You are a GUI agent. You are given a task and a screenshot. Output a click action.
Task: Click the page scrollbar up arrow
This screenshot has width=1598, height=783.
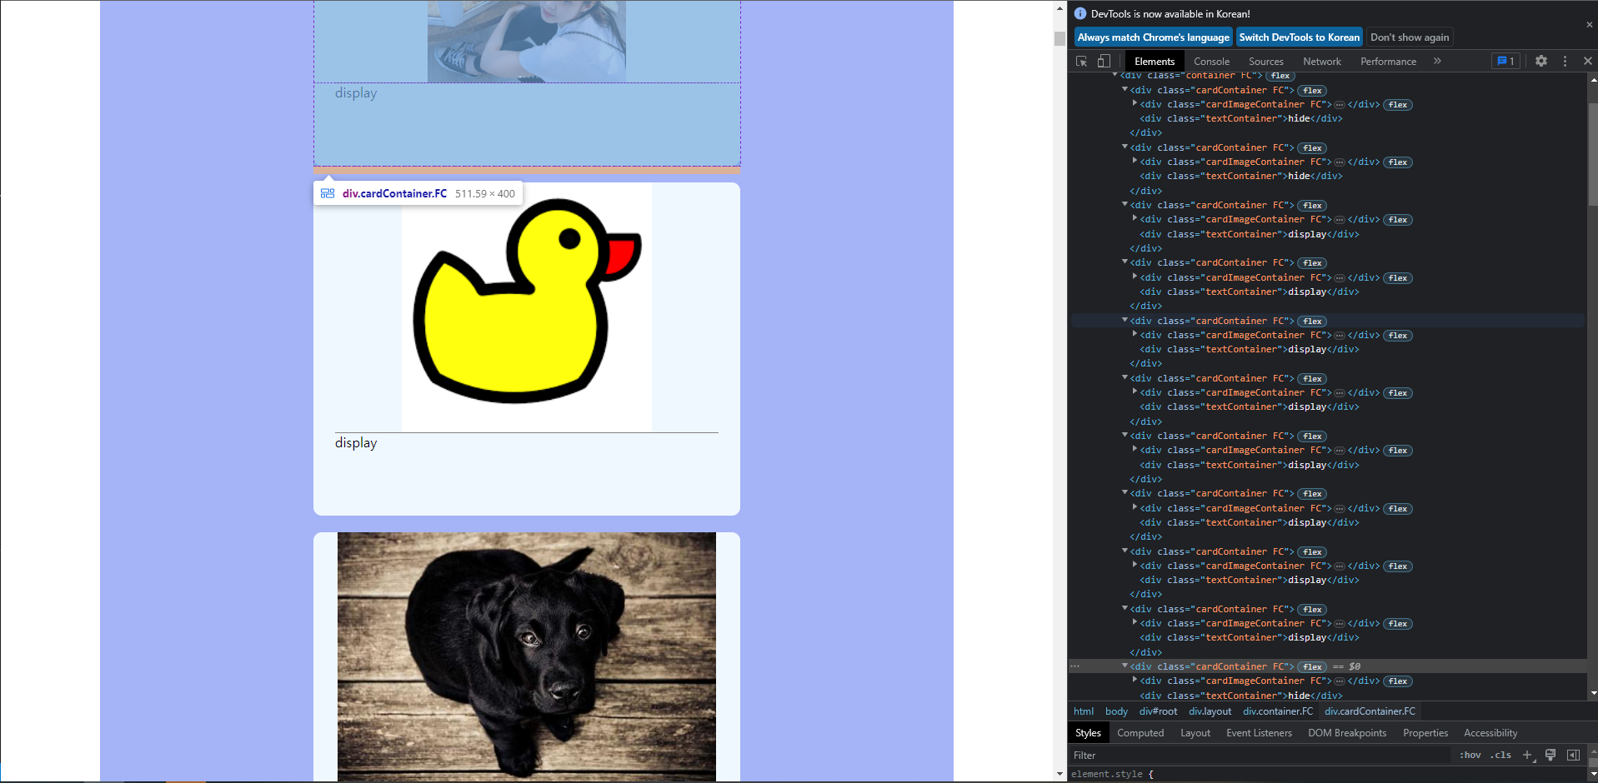(1059, 8)
